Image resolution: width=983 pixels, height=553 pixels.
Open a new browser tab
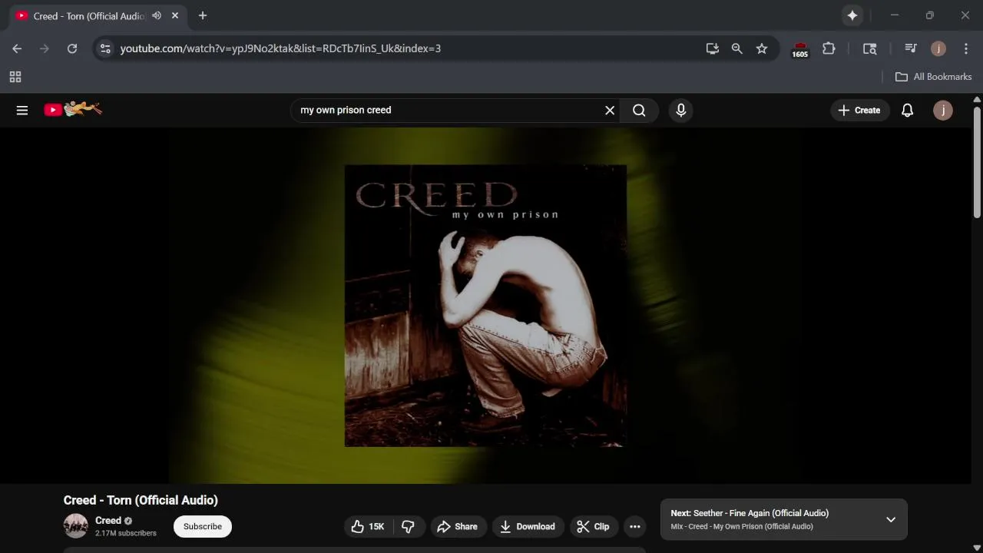click(203, 15)
